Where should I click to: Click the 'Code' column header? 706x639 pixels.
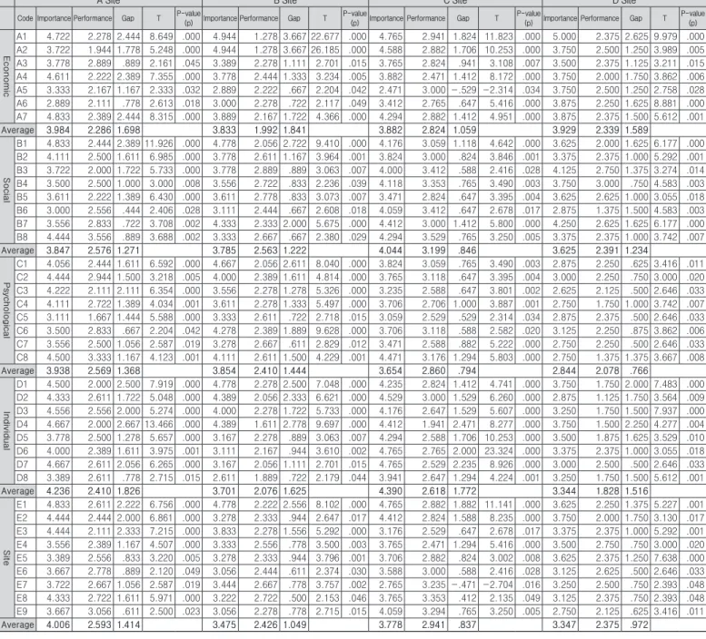[x=25, y=18]
